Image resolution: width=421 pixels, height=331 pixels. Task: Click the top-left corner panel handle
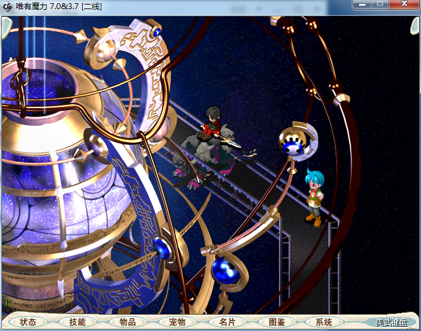pos(5,25)
